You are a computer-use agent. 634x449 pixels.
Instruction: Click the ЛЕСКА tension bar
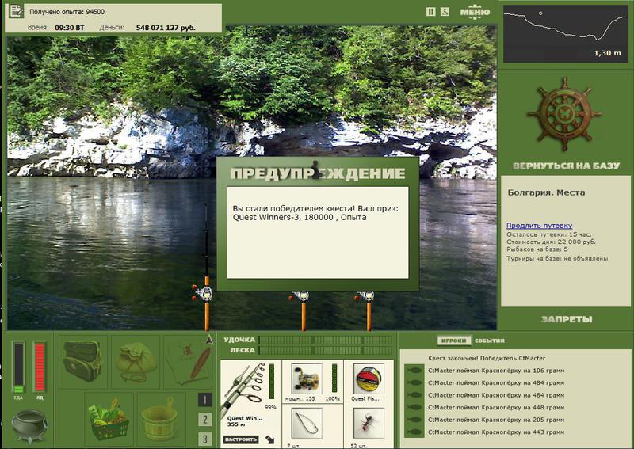coord(326,350)
